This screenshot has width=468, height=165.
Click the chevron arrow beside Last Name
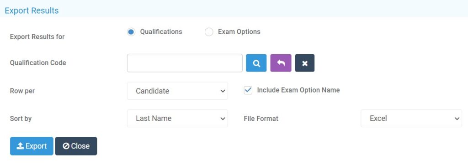[x=223, y=119]
